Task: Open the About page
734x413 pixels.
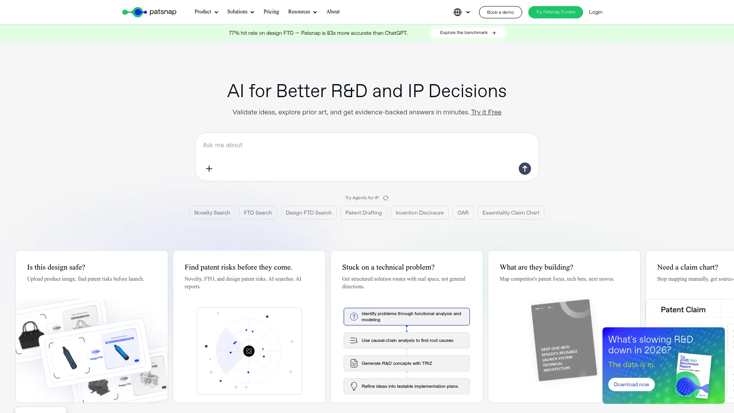Action: [333, 12]
